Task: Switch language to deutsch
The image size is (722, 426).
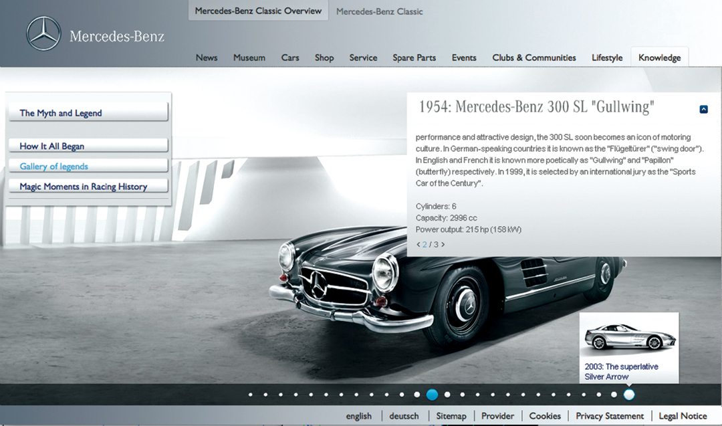Action: 404,416
